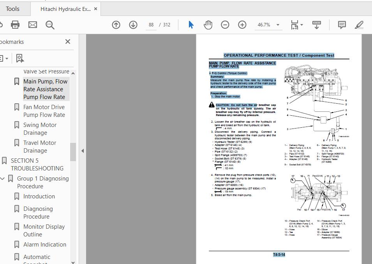Zoom in with the plus icon
This screenshot has height=264, width=372.
[242, 24]
